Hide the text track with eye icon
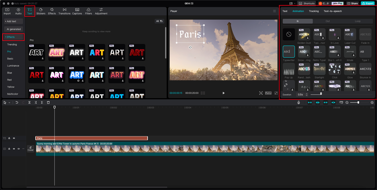377x190 pixels. [x=14, y=138]
